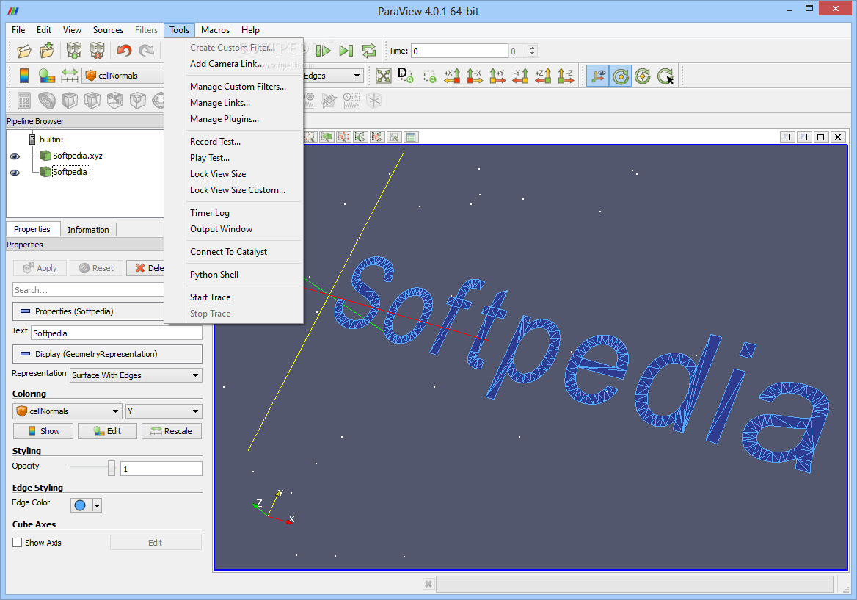Set view direction to -X
Viewport: 857px width, 600px height.
click(475, 76)
